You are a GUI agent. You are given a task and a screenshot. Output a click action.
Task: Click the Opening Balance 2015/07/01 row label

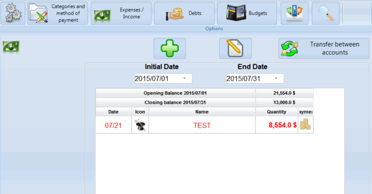[x=175, y=93]
